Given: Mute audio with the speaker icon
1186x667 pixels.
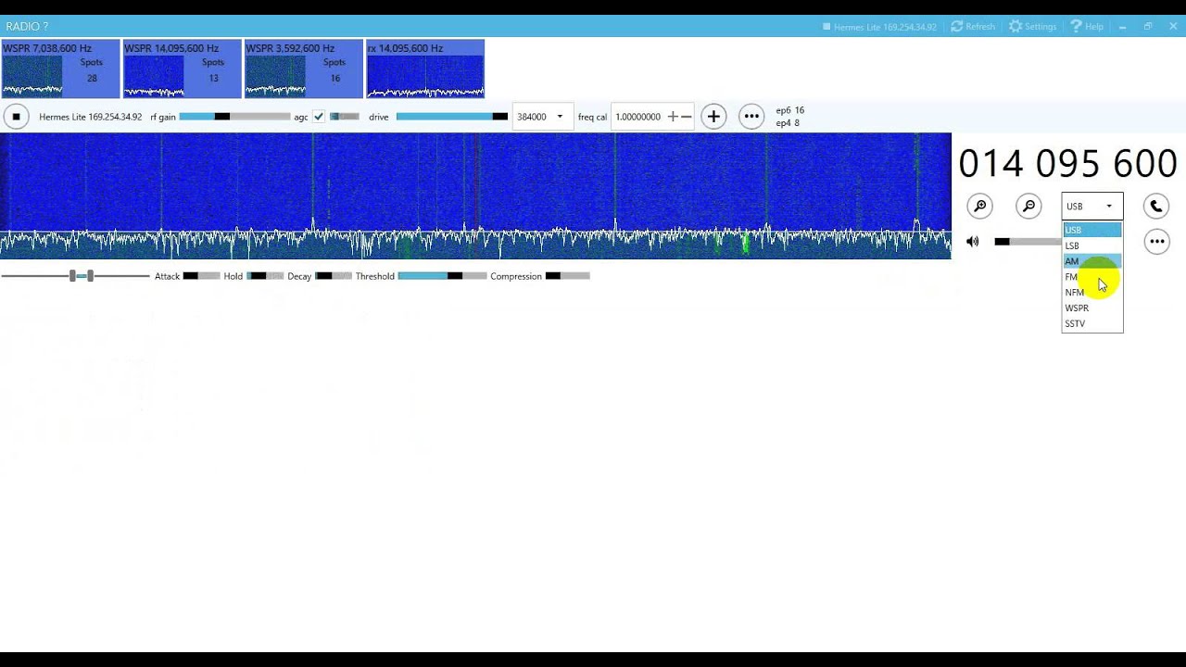Looking at the screenshot, I should 972,242.
